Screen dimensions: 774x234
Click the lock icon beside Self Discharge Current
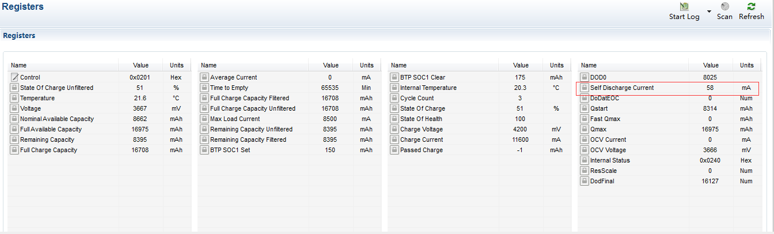pos(584,88)
